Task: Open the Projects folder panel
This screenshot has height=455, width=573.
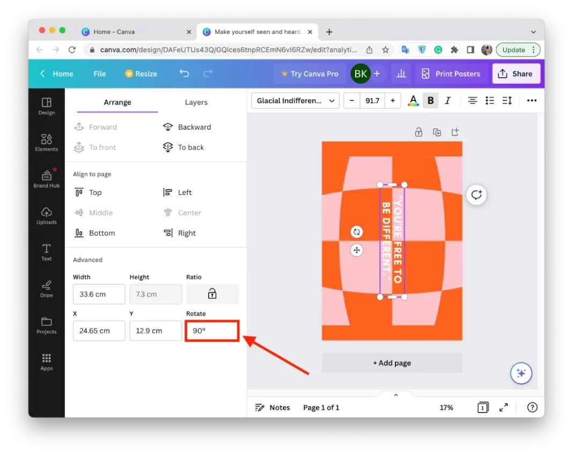Action: click(47, 326)
